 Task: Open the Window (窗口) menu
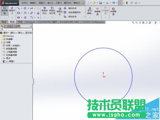point(68,3)
